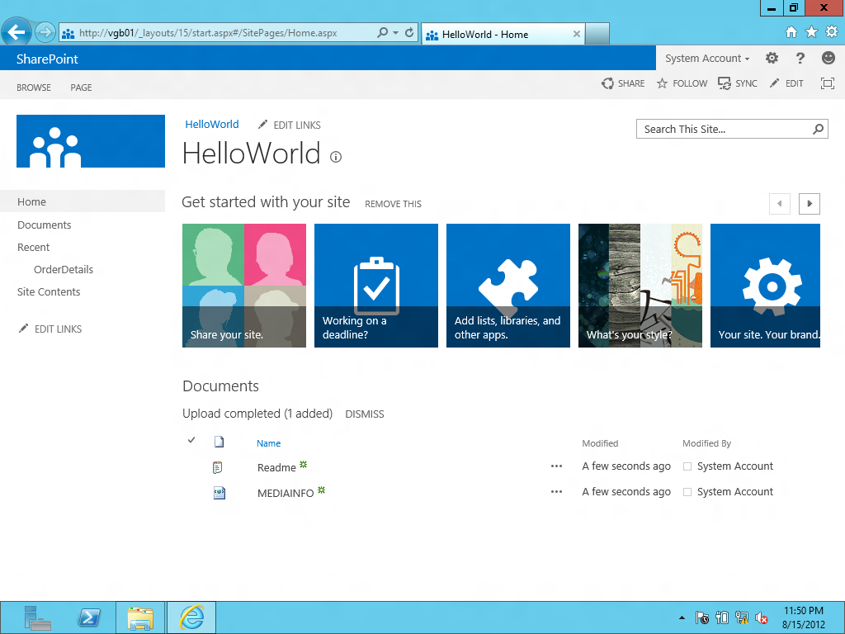Screen dimensions: 845x634
Task: Click REMOVE THIS next to getting started
Action: click(393, 203)
